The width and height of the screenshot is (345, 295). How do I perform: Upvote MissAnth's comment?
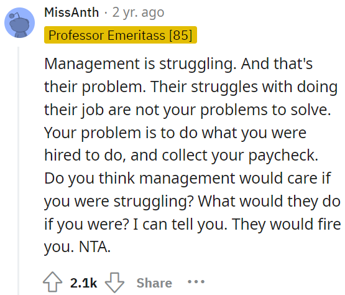point(52,282)
